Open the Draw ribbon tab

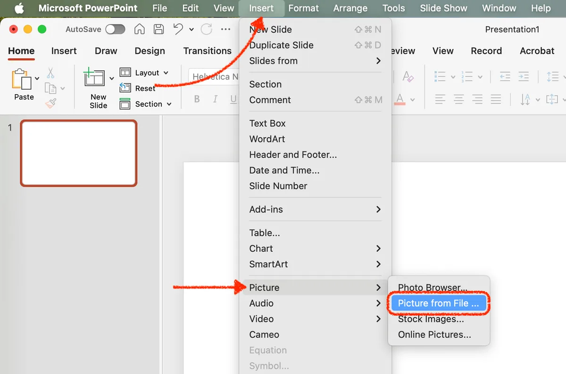click(x=106, y=51)
